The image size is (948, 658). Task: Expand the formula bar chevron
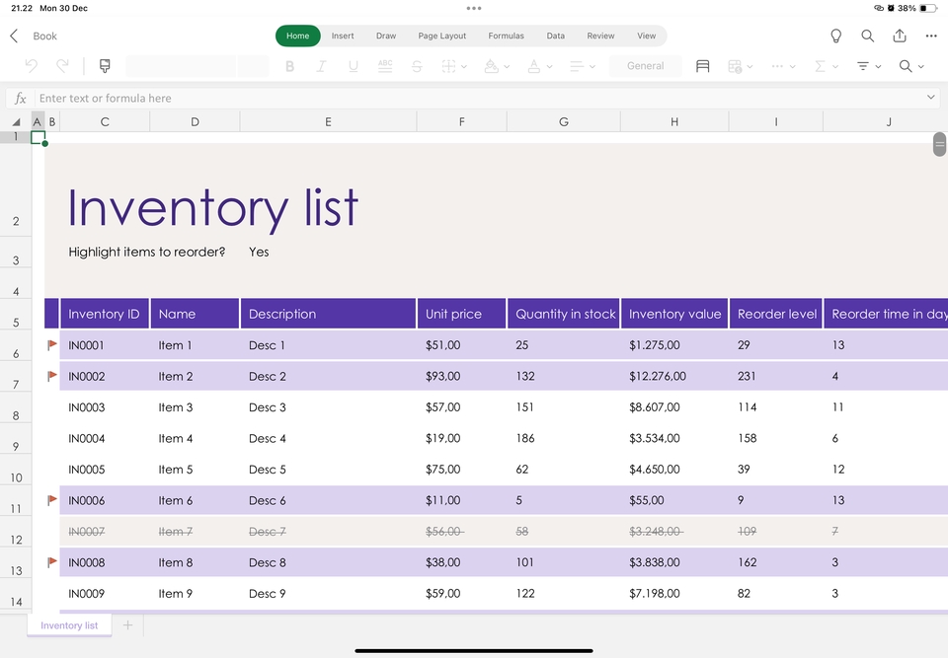pos(929,98)
